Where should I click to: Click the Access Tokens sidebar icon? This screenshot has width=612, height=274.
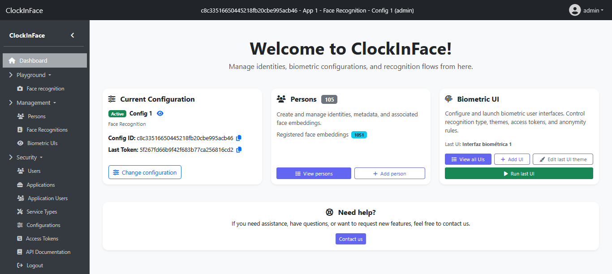pos(20,239)
